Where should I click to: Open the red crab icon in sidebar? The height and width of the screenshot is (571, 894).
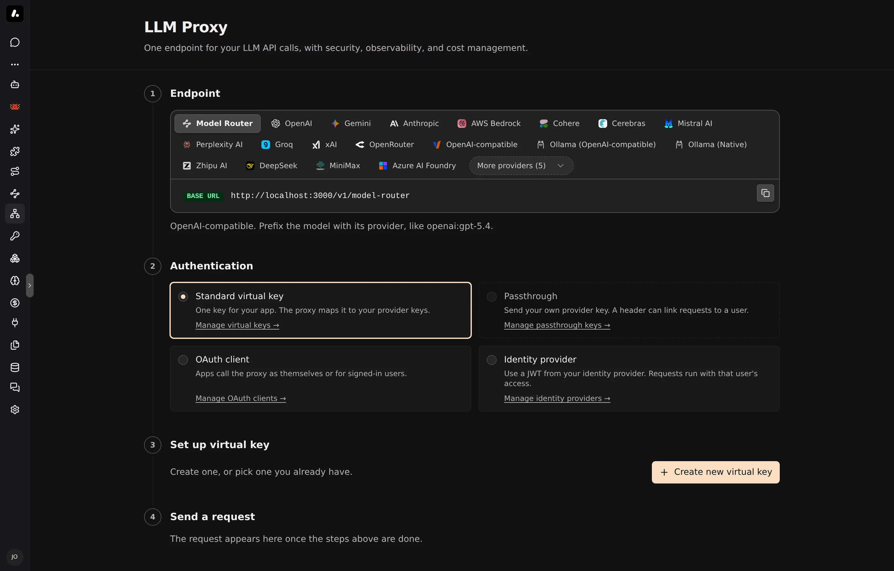click(x=15, y=107)
